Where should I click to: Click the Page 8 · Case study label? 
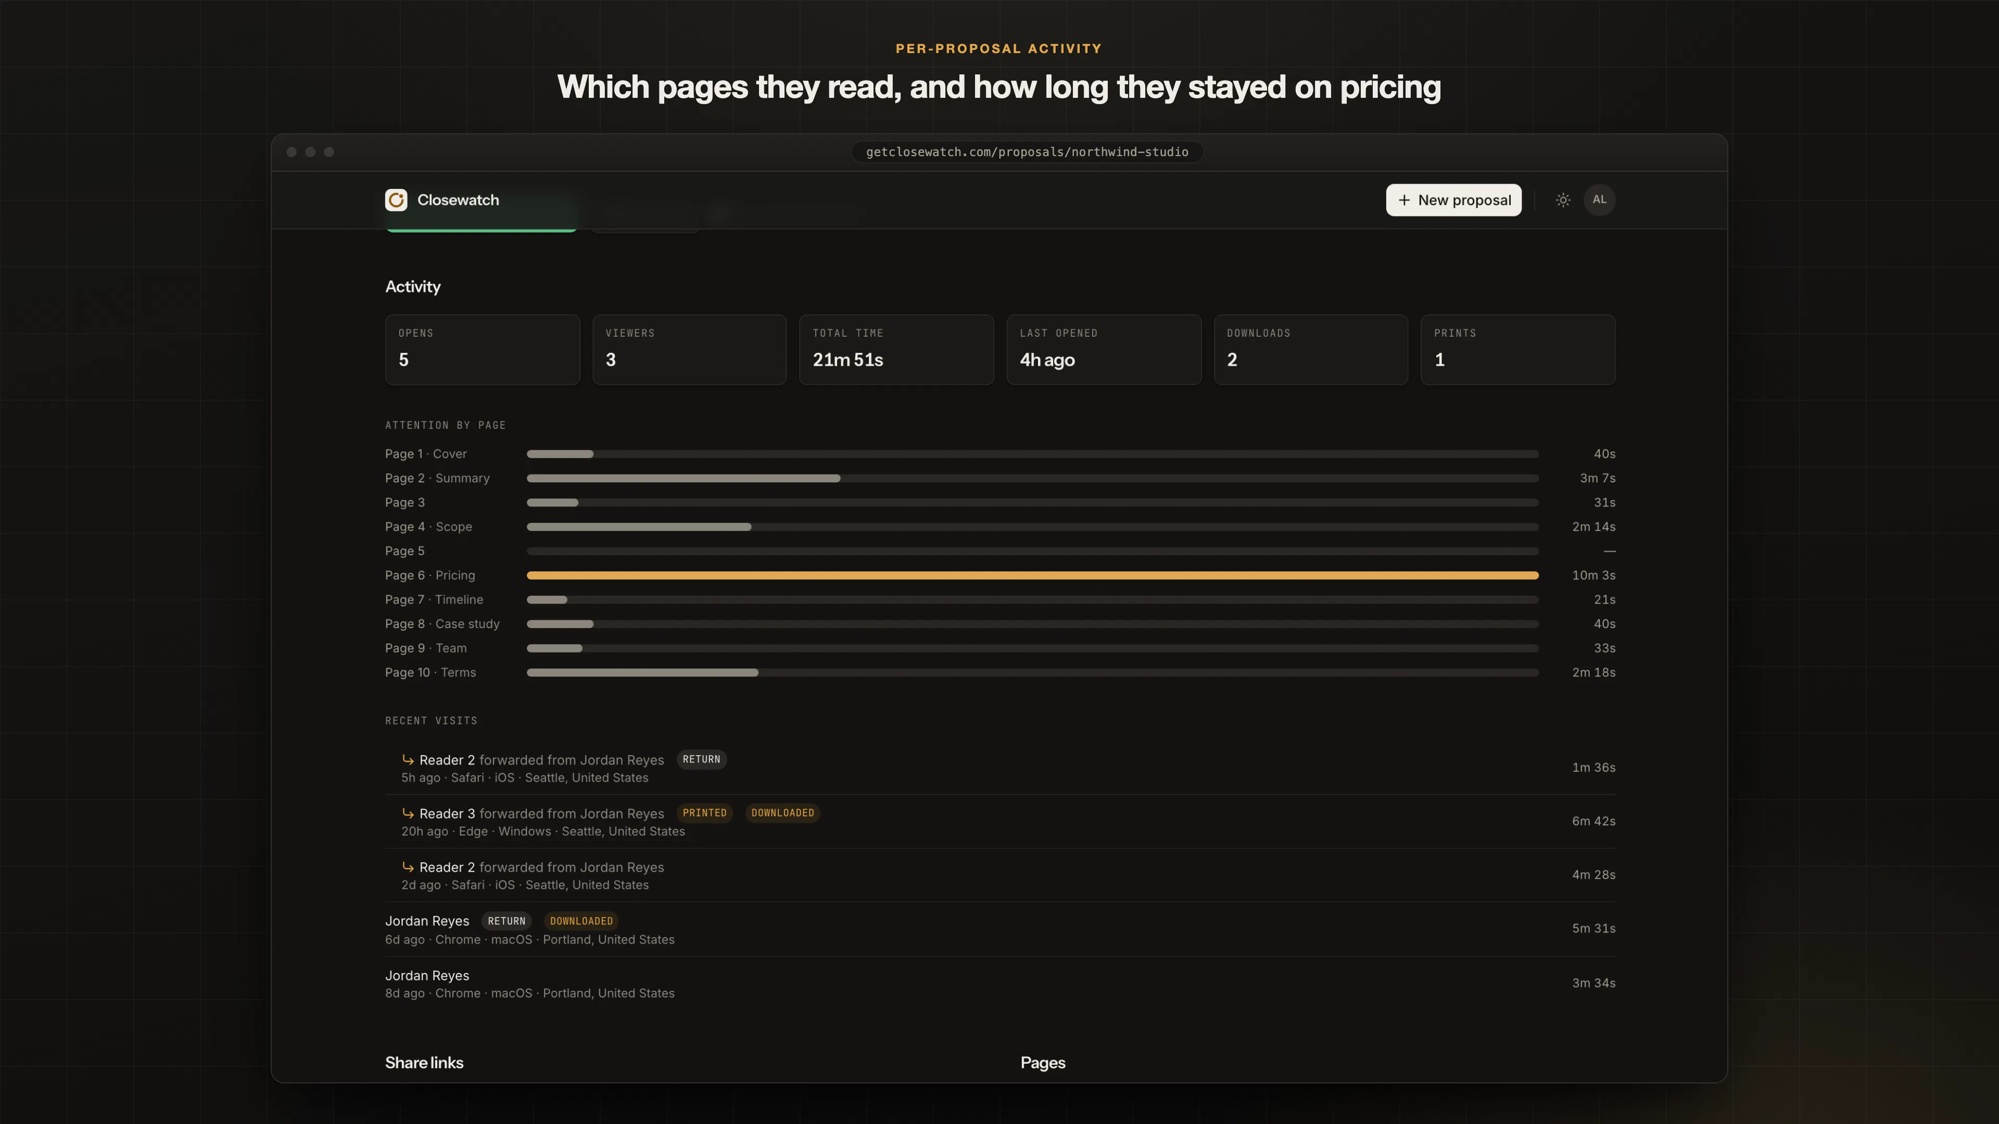click(x=442, y=624)
